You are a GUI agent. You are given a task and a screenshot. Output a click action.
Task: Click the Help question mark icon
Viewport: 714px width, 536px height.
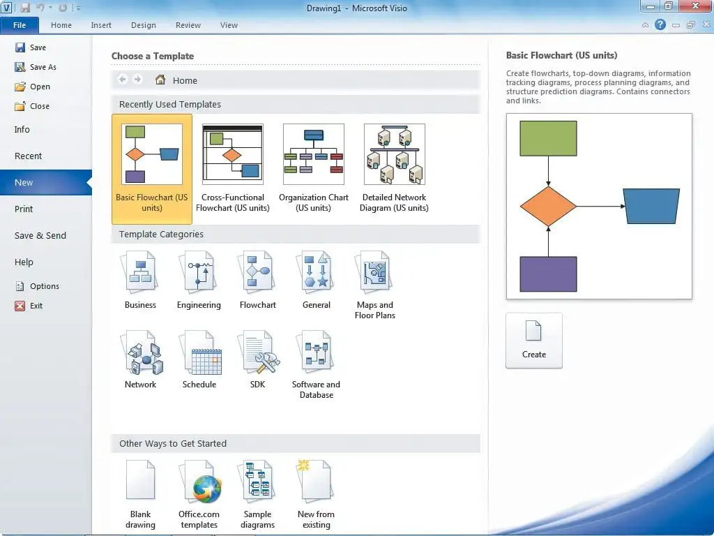(x=660, y=25)
